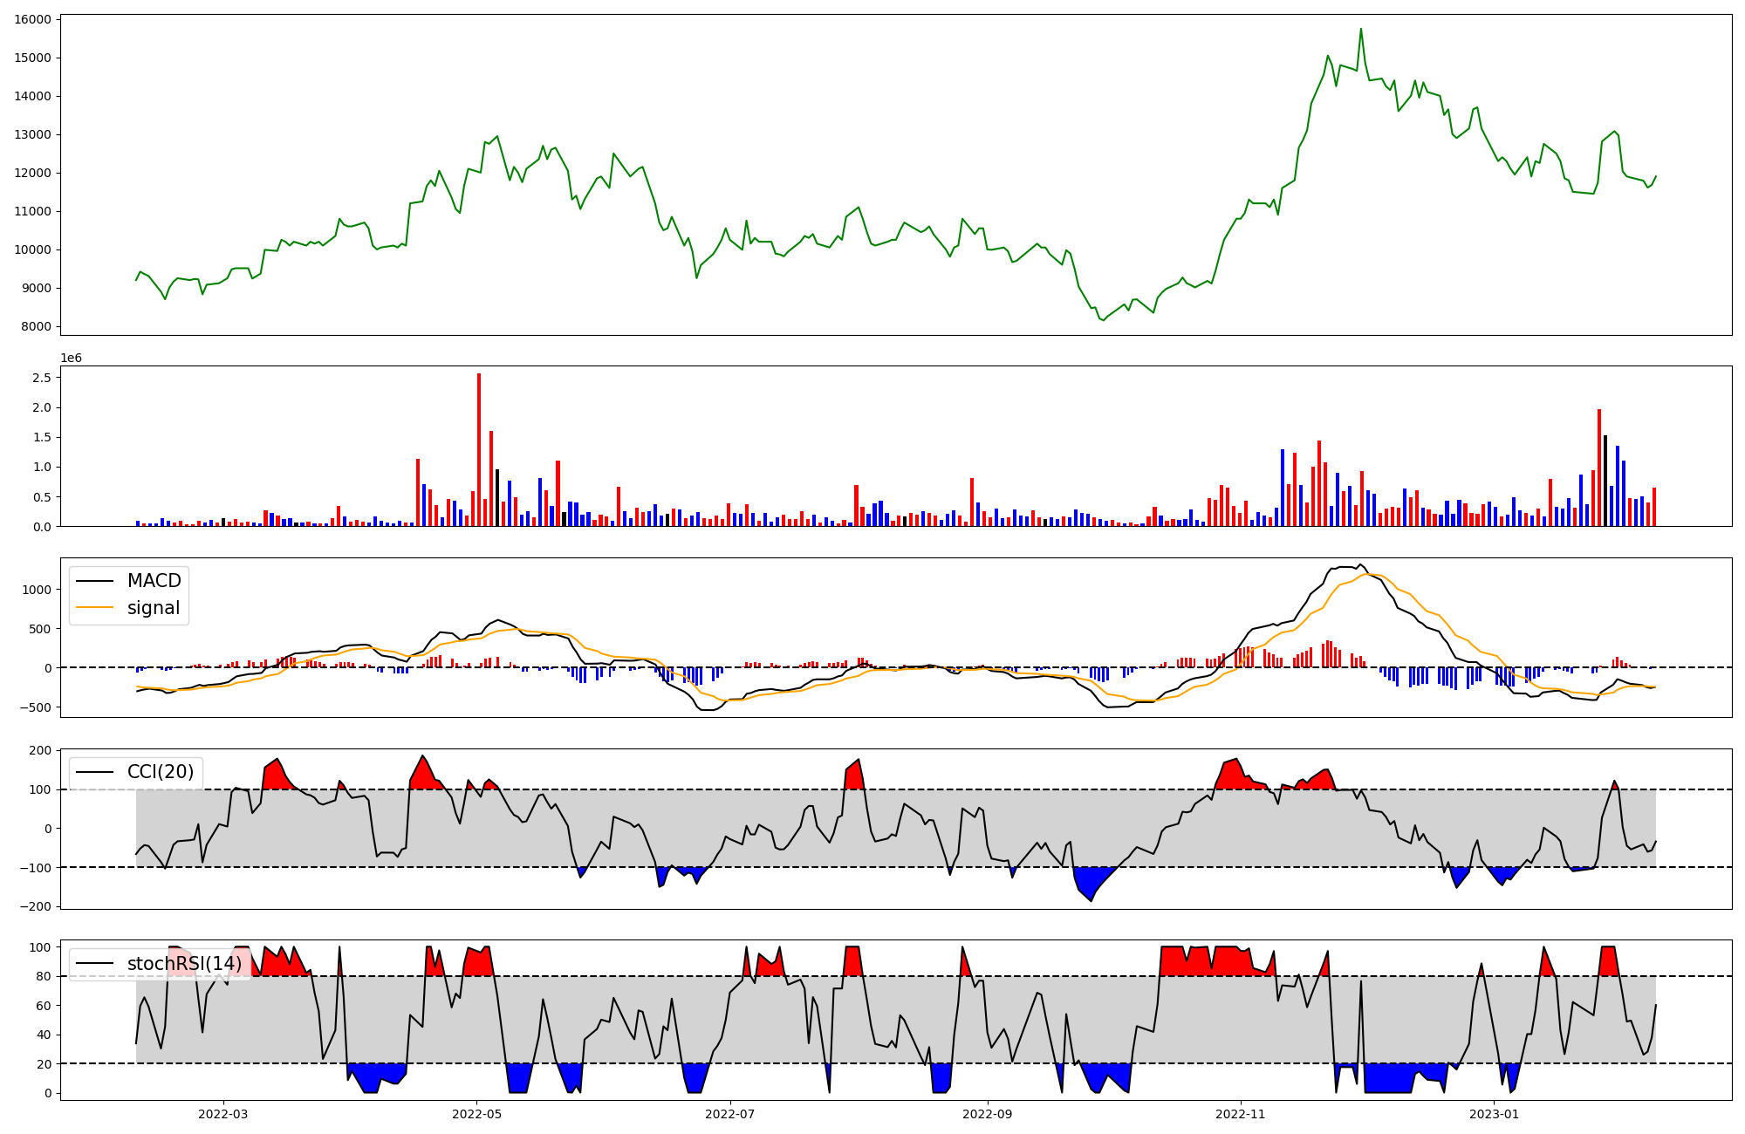Click the 8000 price axis label

35,326
